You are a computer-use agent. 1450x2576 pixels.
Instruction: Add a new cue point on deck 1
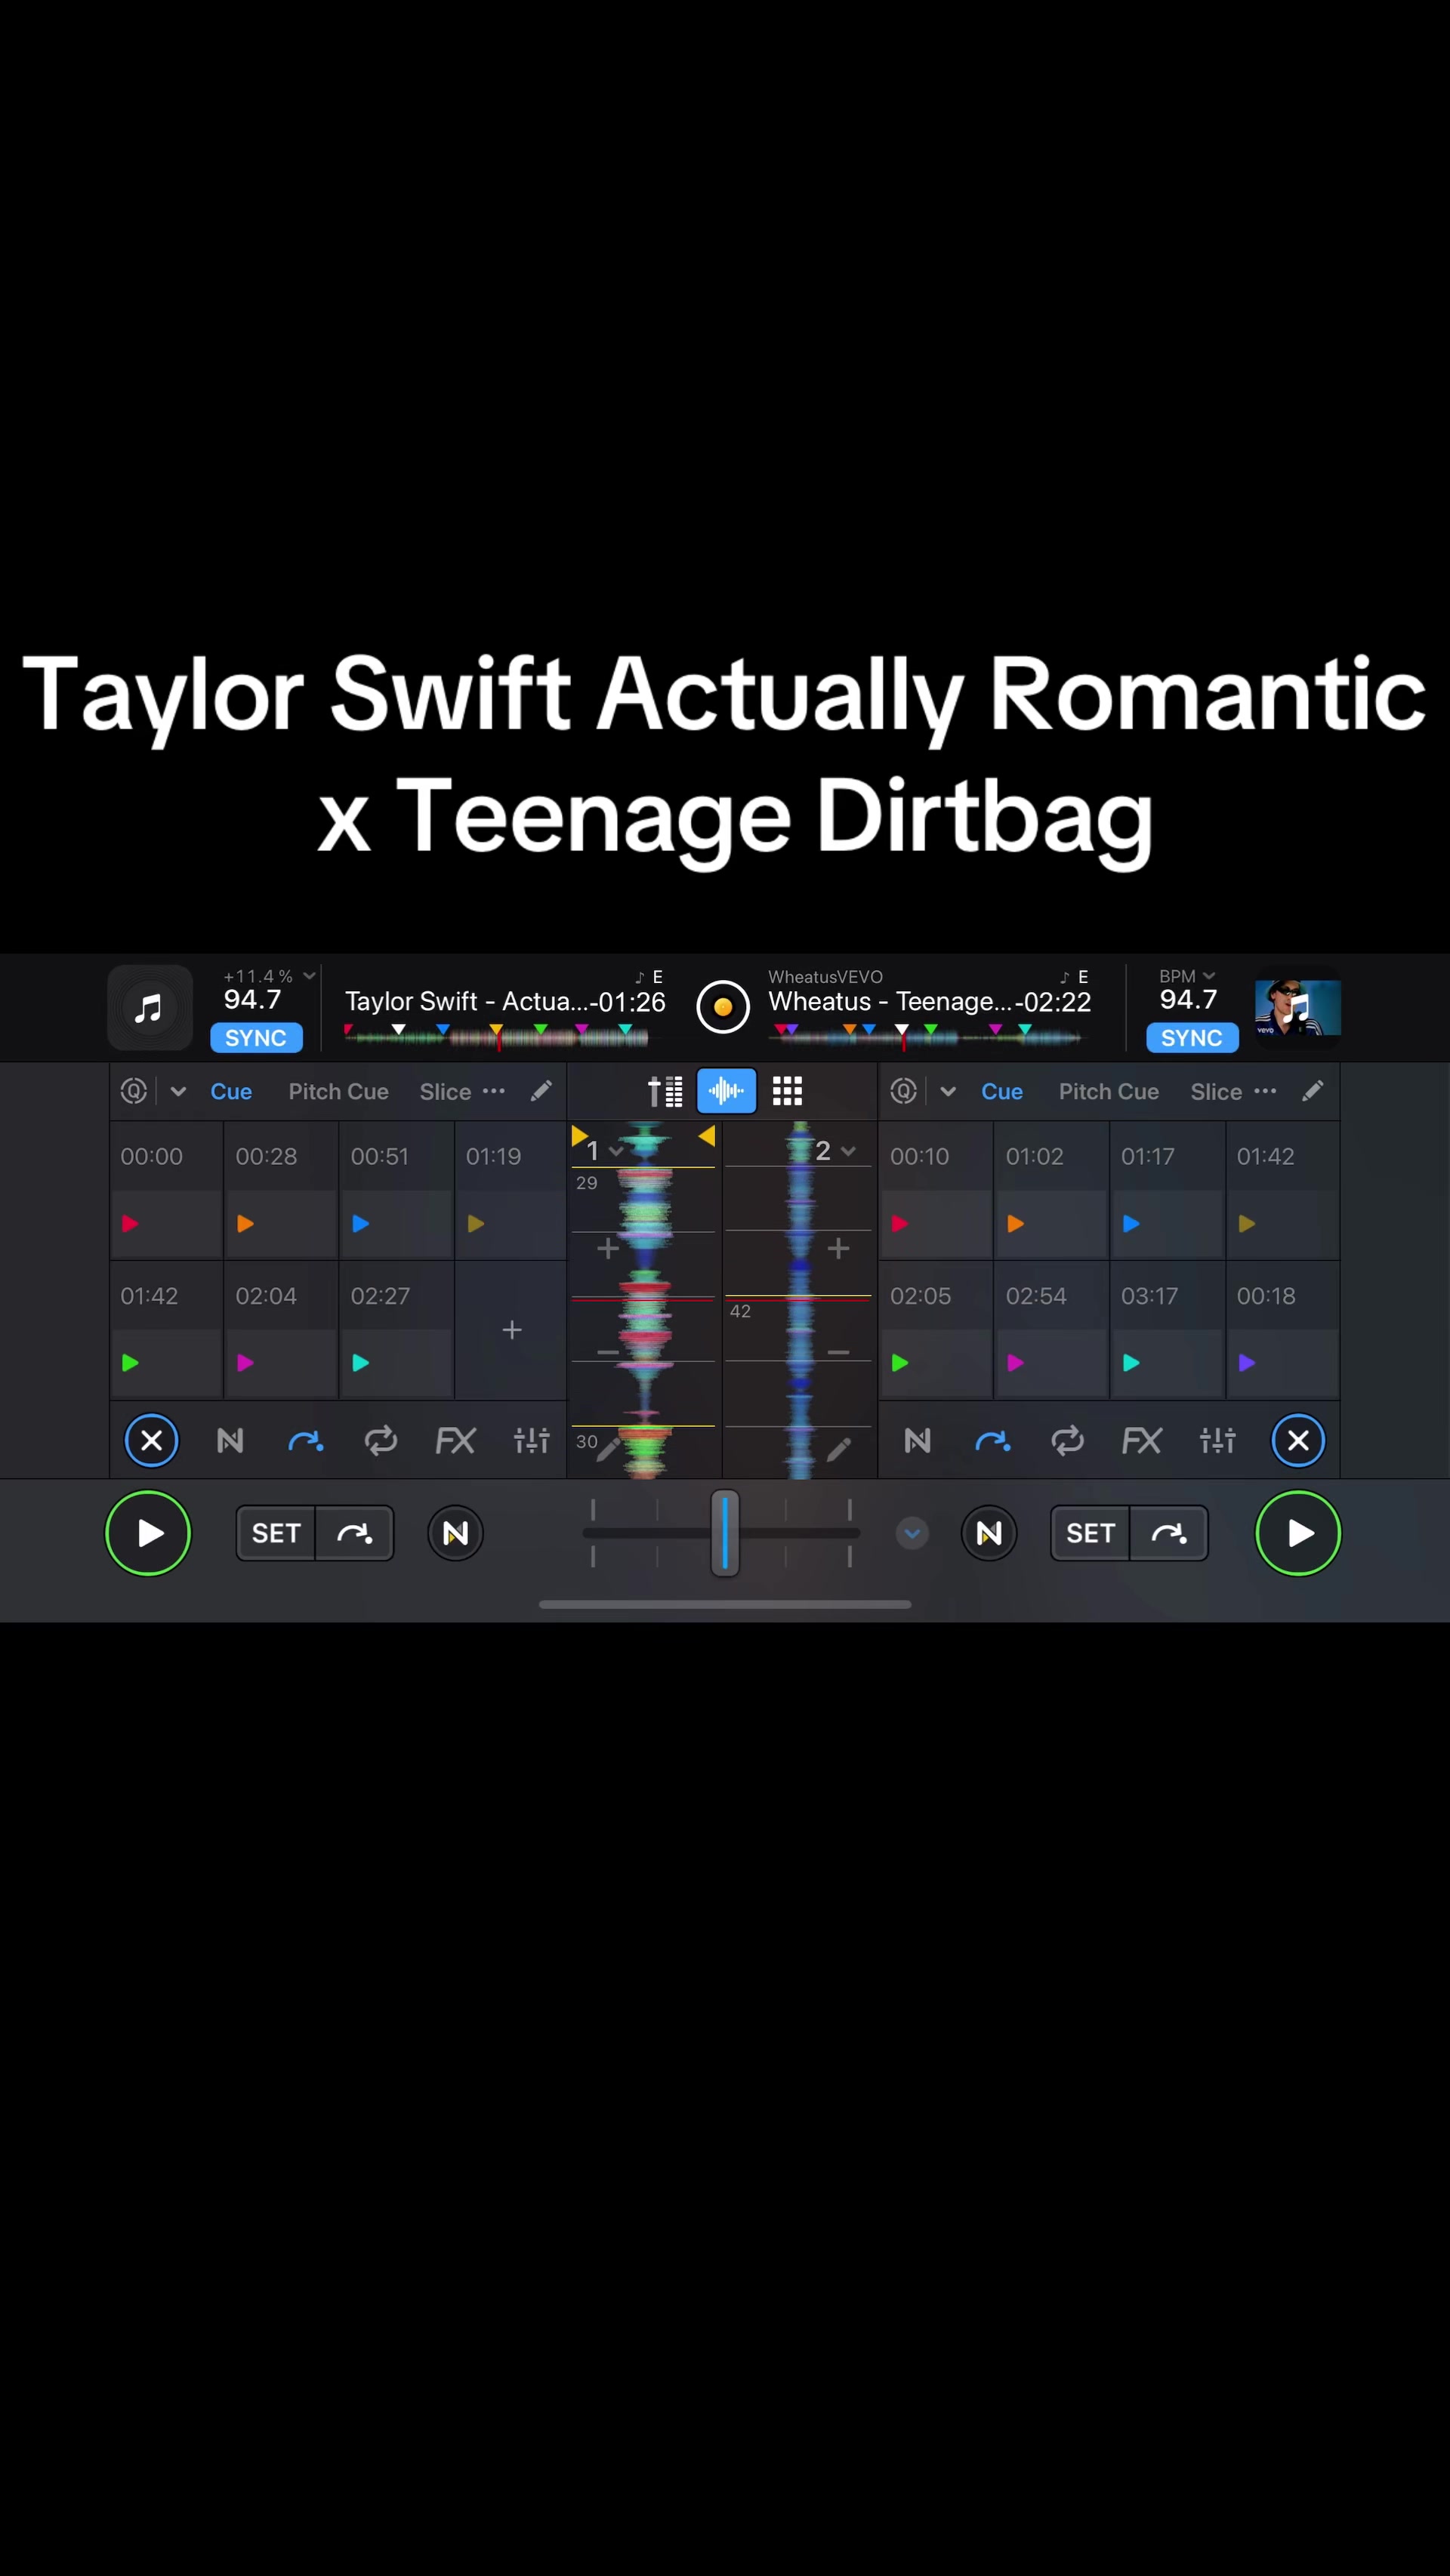tap(511, 1330)
